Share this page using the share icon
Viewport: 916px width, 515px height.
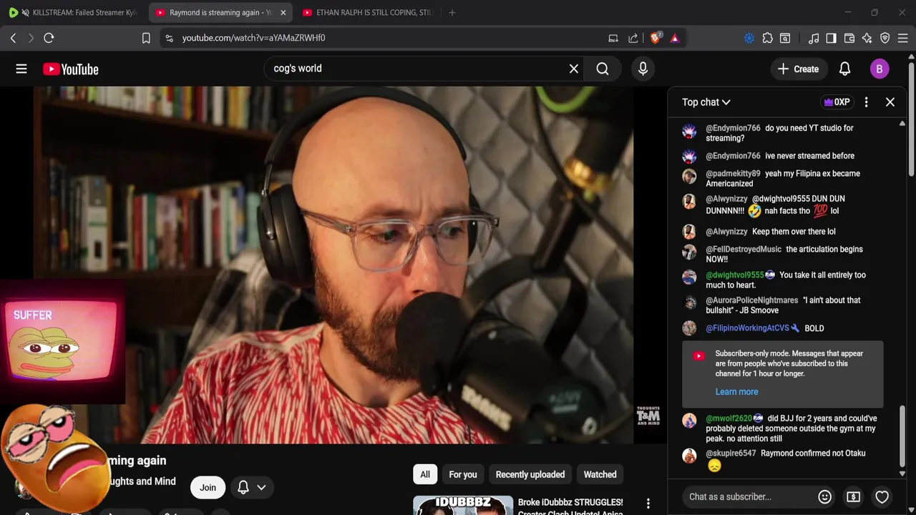coord(633,38)
